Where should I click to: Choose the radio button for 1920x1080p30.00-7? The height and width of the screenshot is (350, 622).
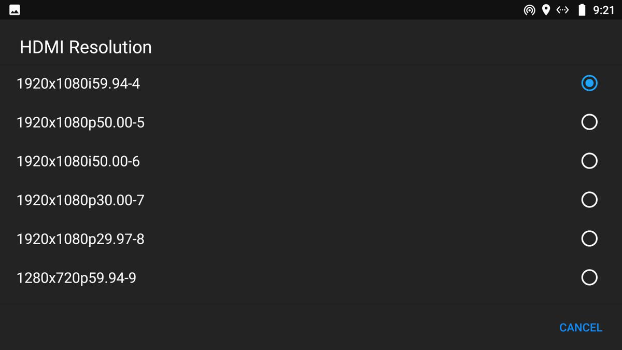(x=589, y=200)
